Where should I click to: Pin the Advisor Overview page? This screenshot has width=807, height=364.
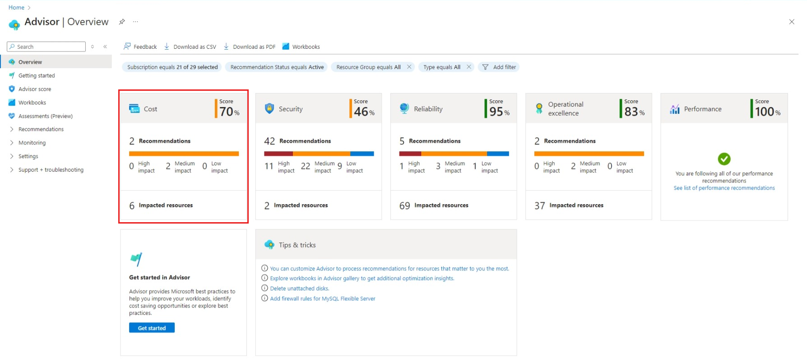[122, 22]
